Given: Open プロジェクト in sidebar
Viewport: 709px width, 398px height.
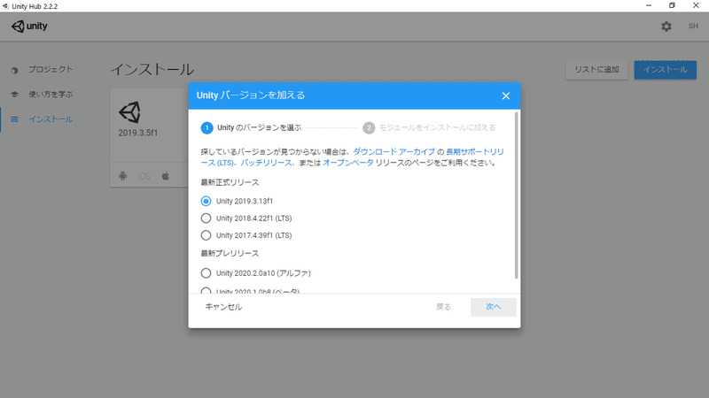Looking at the screenshot, I should point(51,70).
